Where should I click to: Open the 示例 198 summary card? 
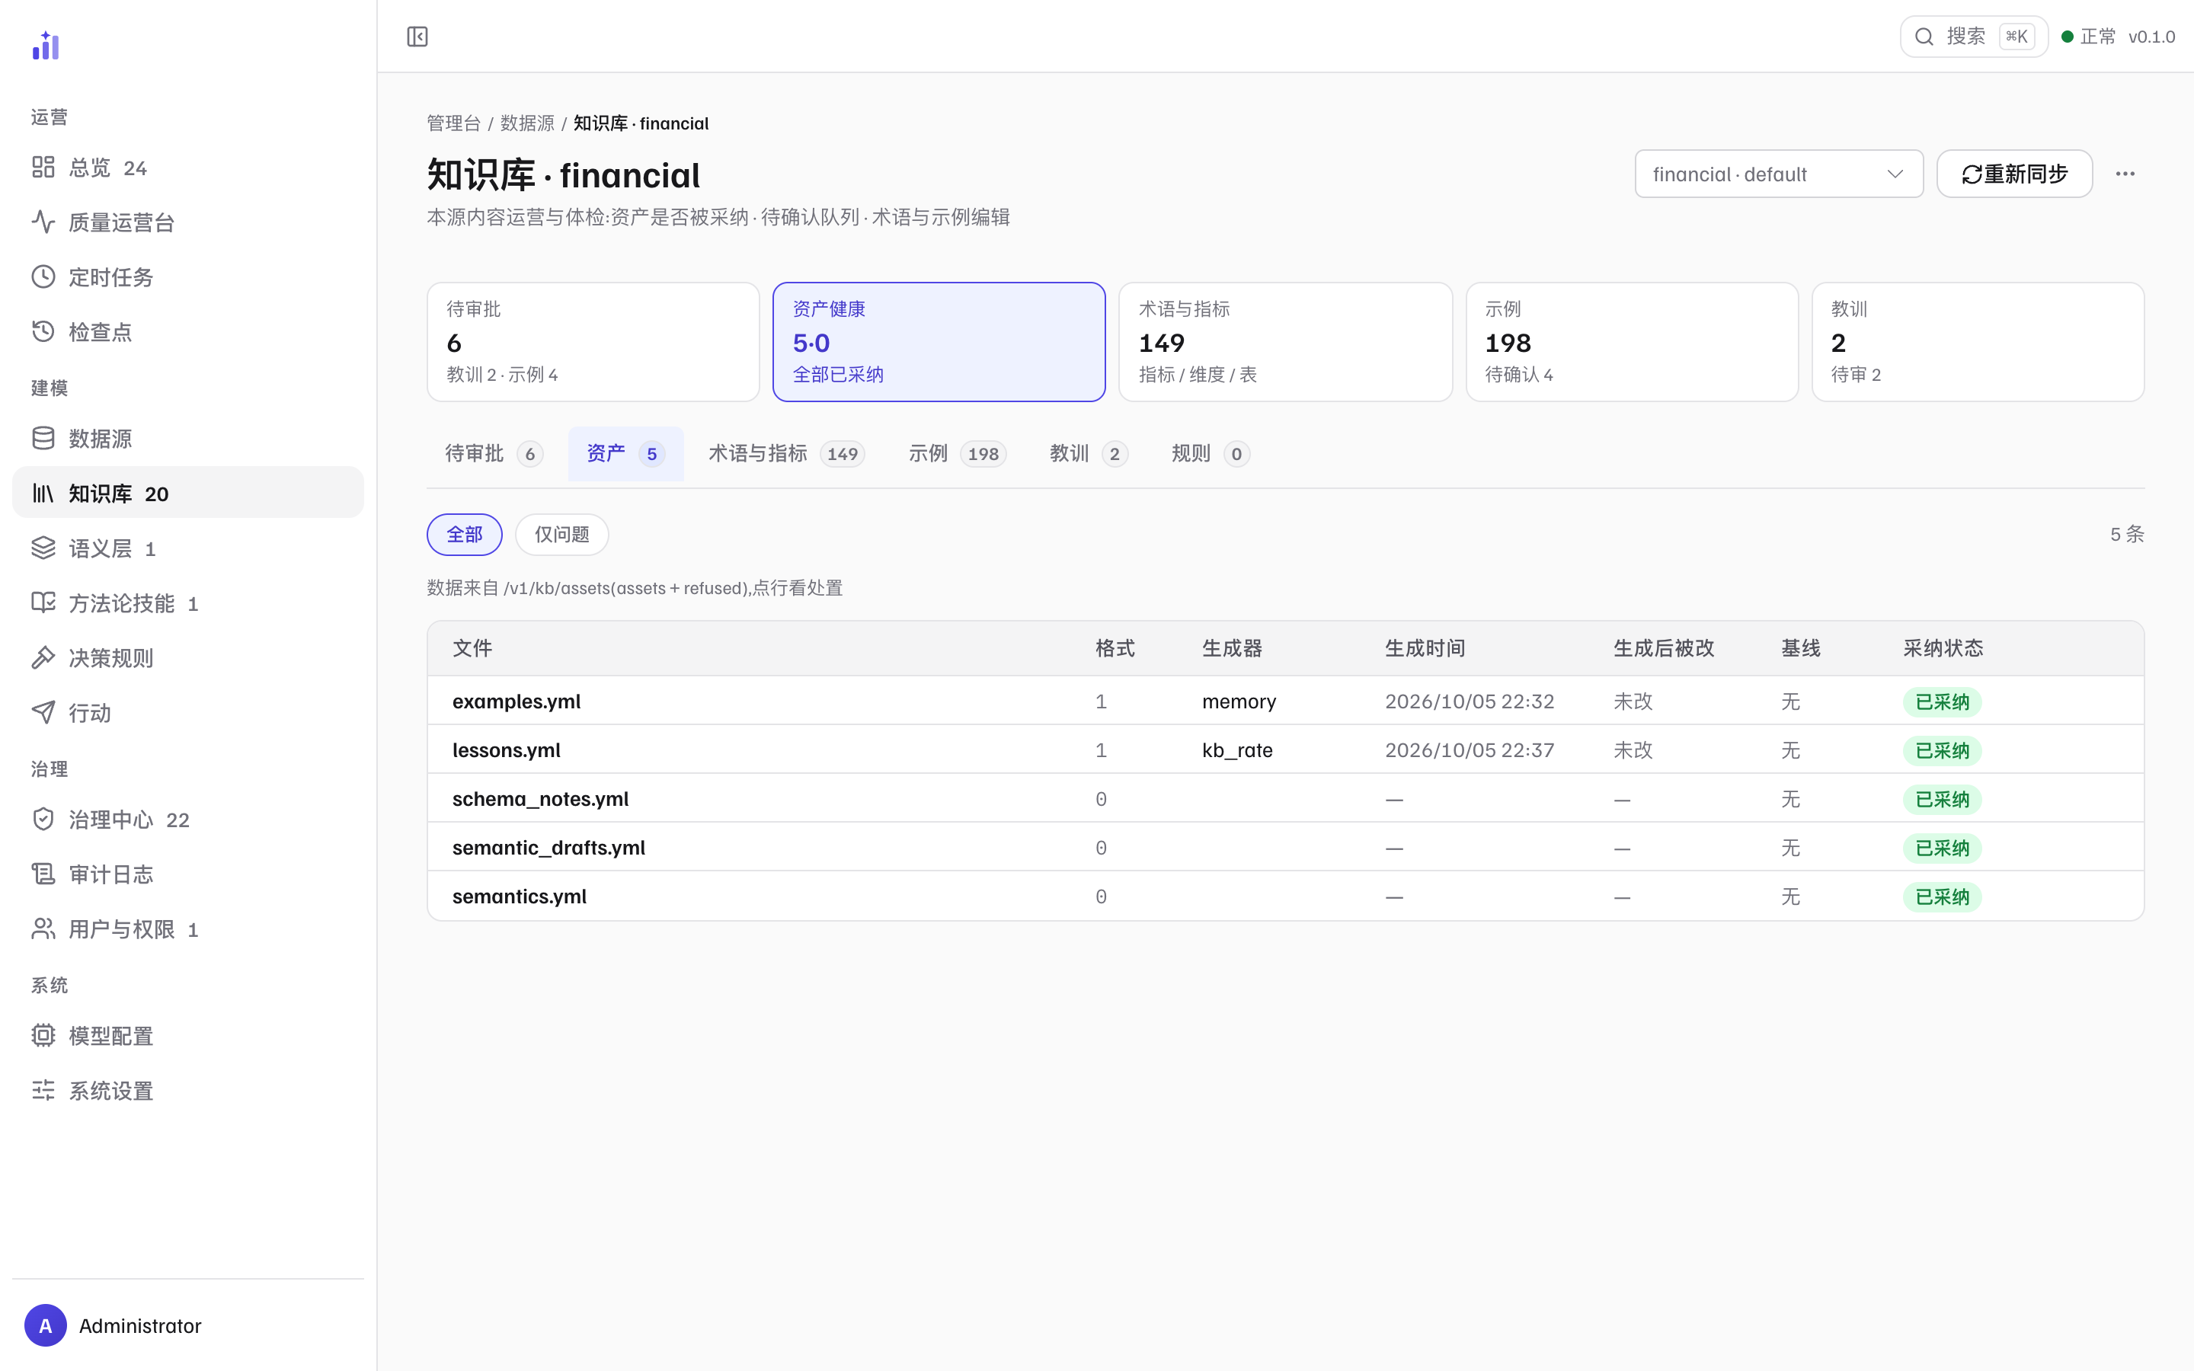tap(1631, 342)
